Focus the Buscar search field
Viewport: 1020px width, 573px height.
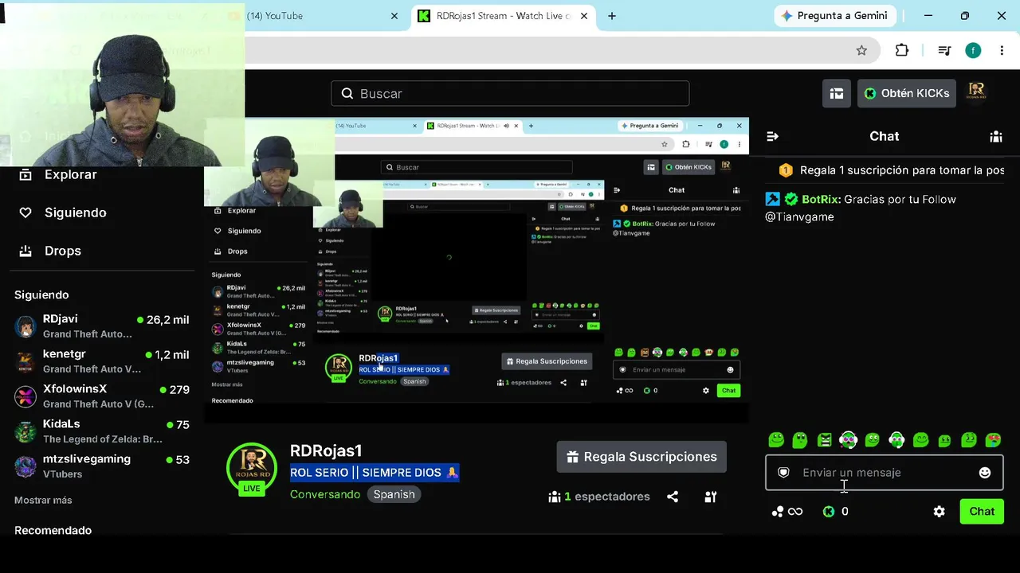pos(510,93)
